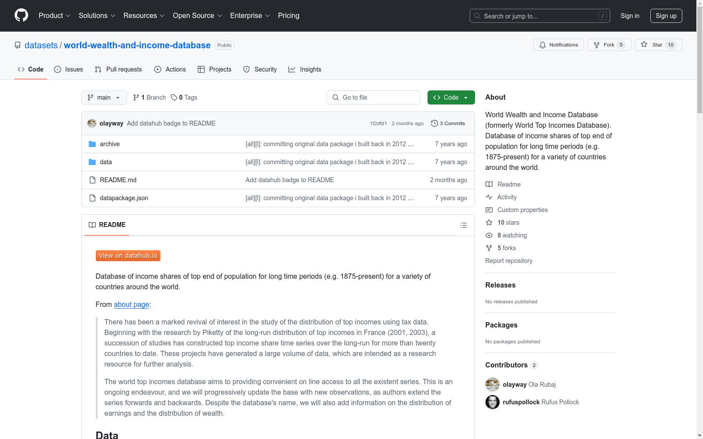Image resolution: width=703 pixels, height=439 pixels.
Task: Click 'Add datahub badge to README' commit message in README.md row
Action: coord(290,180)
